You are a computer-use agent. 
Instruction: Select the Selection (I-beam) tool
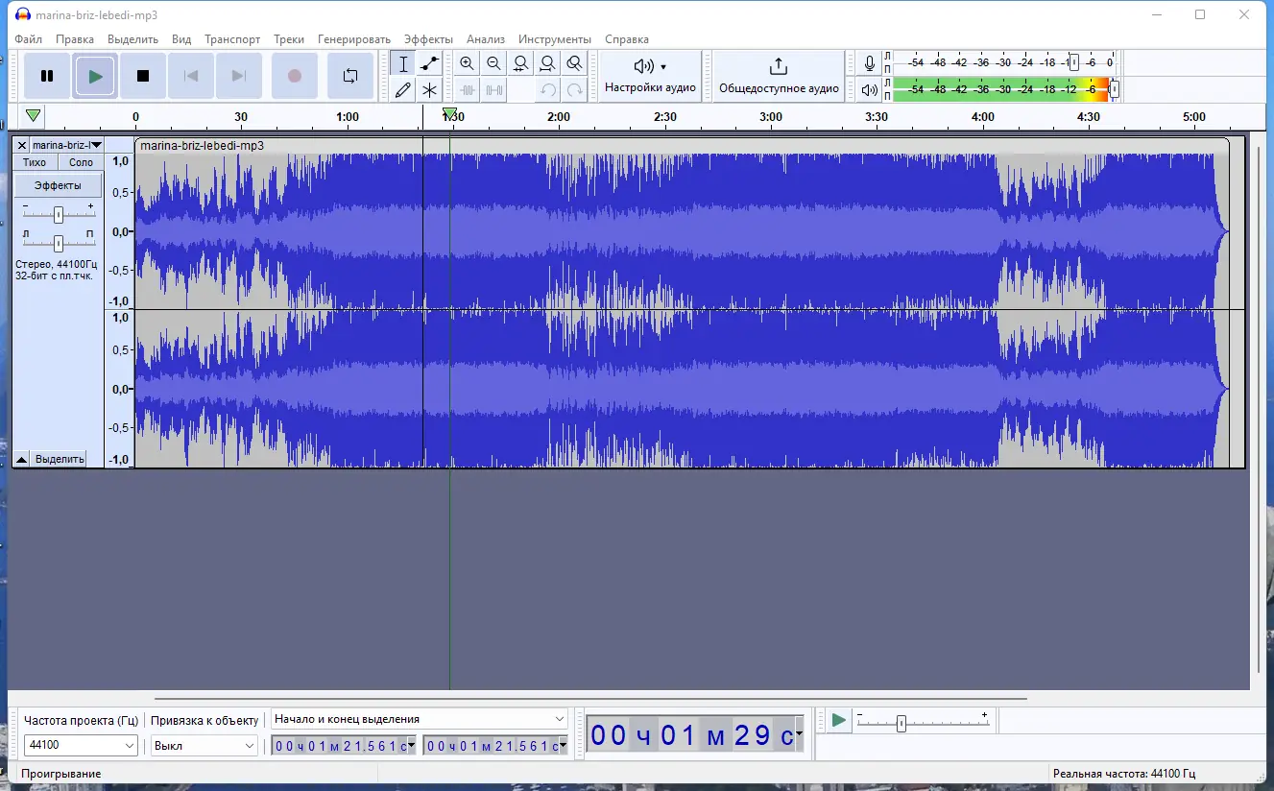coord(403,64)
